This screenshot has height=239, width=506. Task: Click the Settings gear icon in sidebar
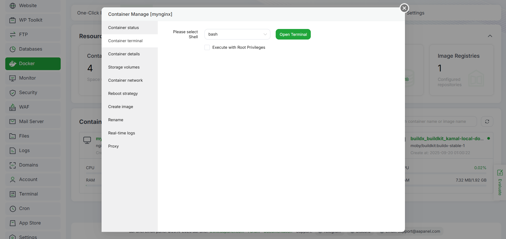point(12,237)
